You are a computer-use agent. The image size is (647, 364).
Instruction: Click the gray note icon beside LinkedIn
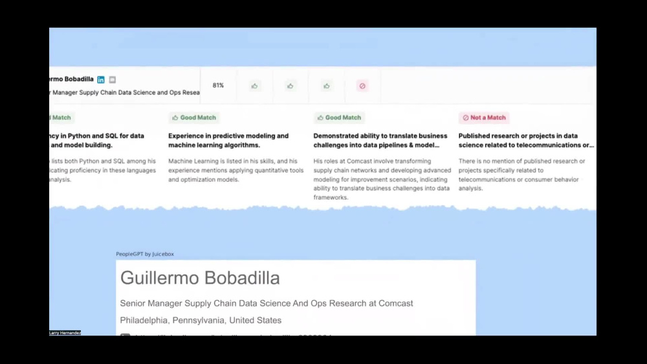(x=112, y=80)
